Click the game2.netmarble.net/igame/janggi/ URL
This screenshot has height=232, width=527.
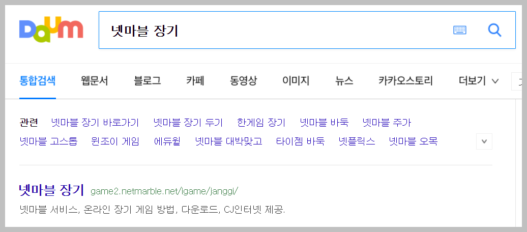(164, 191)
